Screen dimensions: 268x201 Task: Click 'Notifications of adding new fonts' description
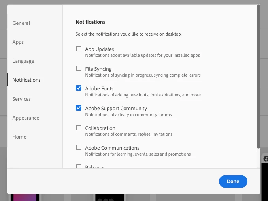pyautogui.click(x=143, y=95)
